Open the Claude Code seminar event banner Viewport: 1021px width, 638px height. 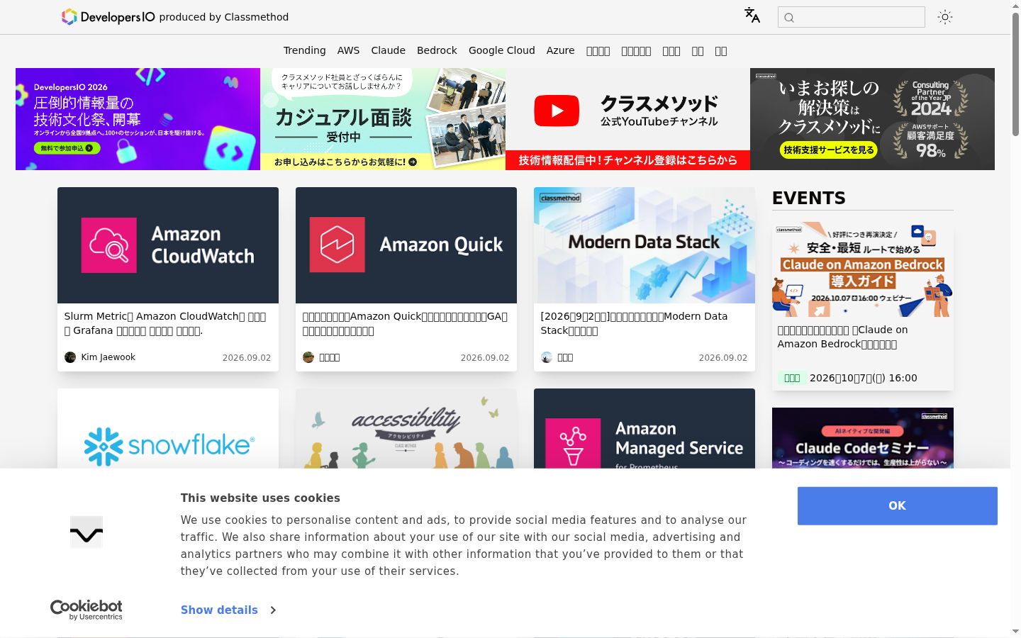[863, 438]
